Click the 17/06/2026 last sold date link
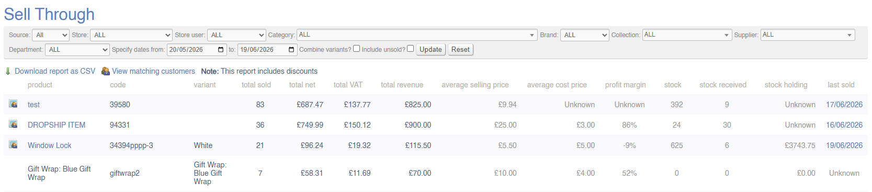872x192 pixels. (x=844, y=105)
